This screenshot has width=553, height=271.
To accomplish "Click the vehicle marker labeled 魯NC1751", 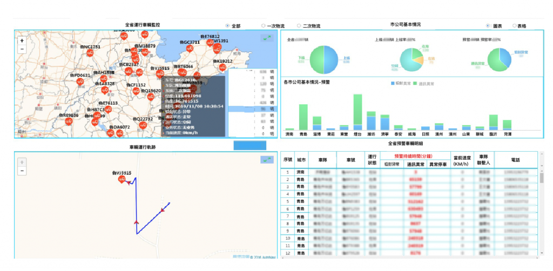I will [90, 53].
